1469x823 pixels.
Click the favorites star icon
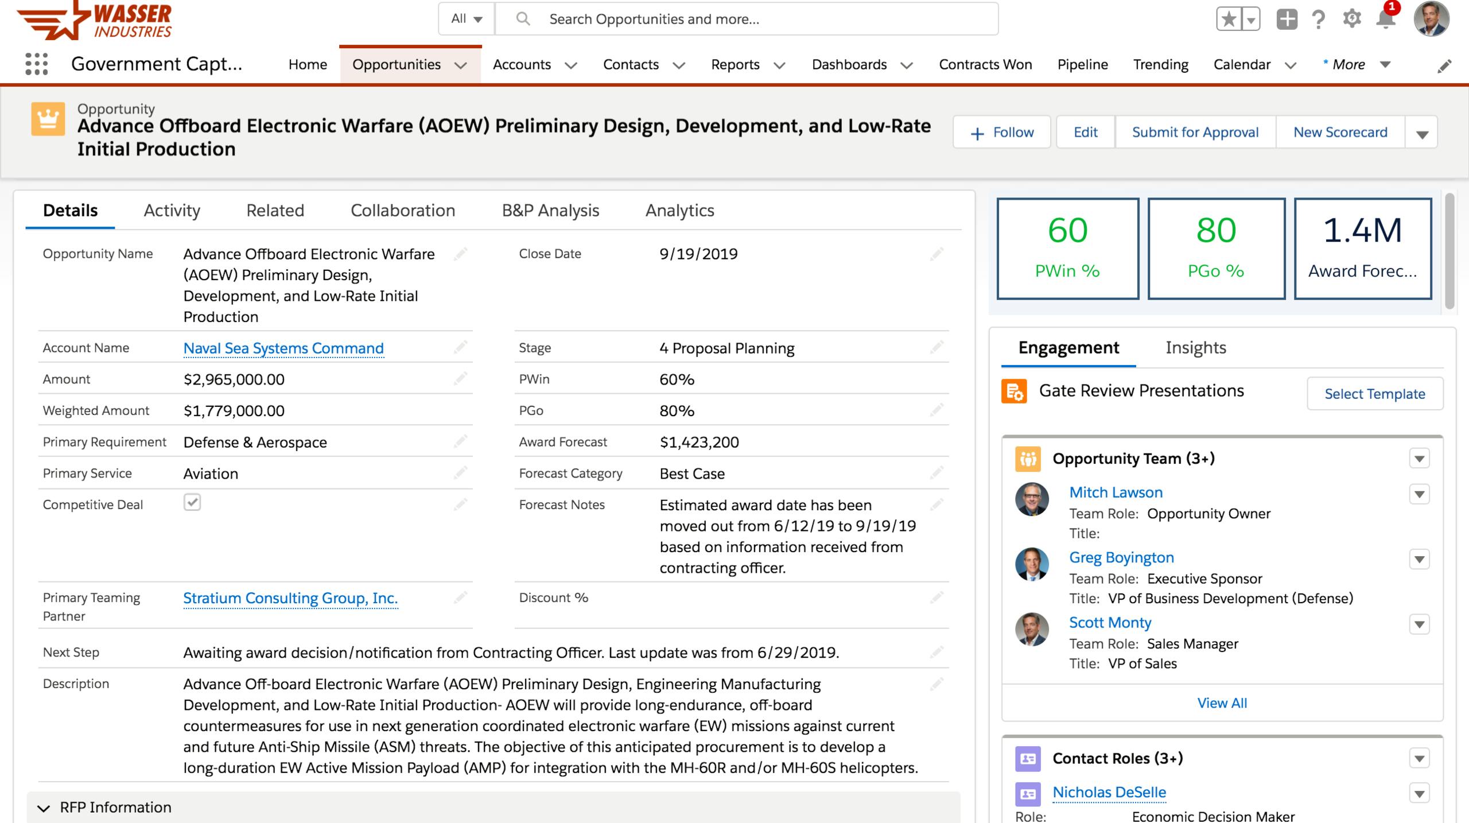[x=1229, y=20]
